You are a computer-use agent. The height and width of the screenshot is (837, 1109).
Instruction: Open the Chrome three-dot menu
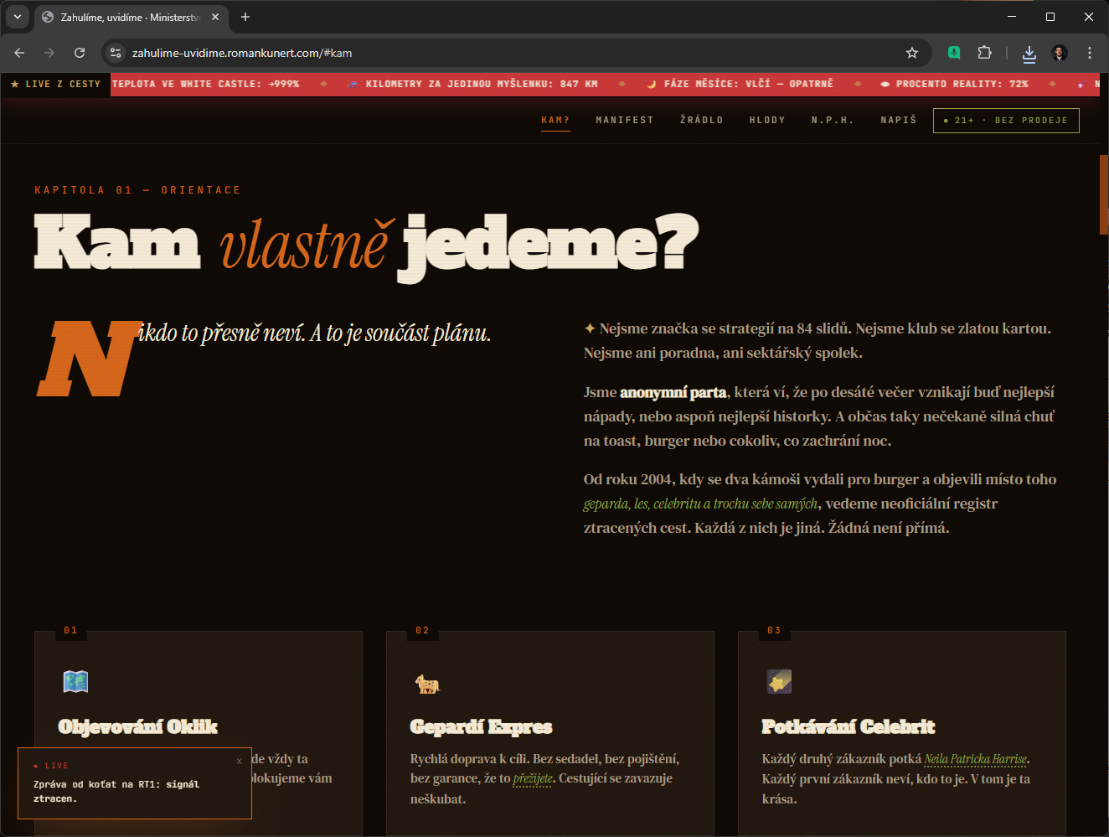(1089, 53)
